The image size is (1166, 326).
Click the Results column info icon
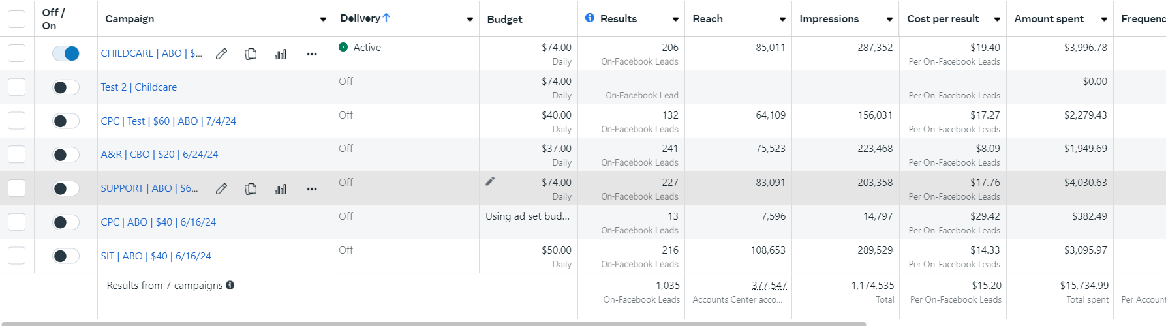pyautogui.click(x=590, y=18)
